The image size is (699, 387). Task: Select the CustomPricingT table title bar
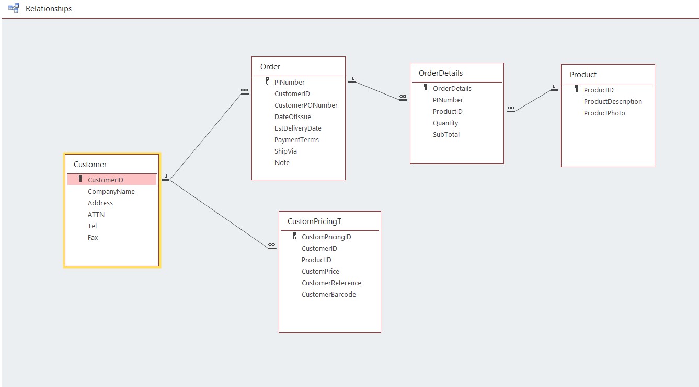click(330, 221)
